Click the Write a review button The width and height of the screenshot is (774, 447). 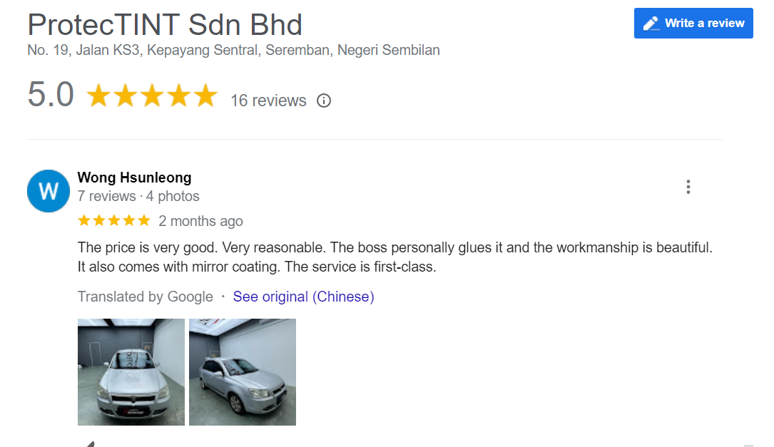coord(693,23)
